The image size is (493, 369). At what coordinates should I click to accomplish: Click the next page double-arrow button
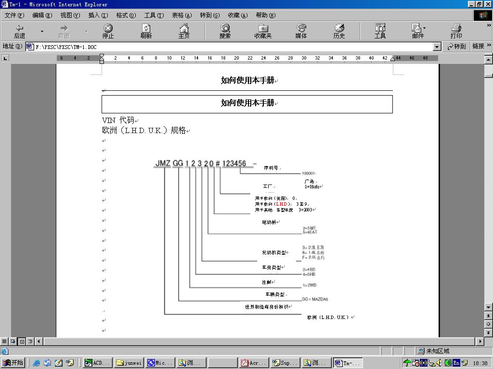(488, 332)
